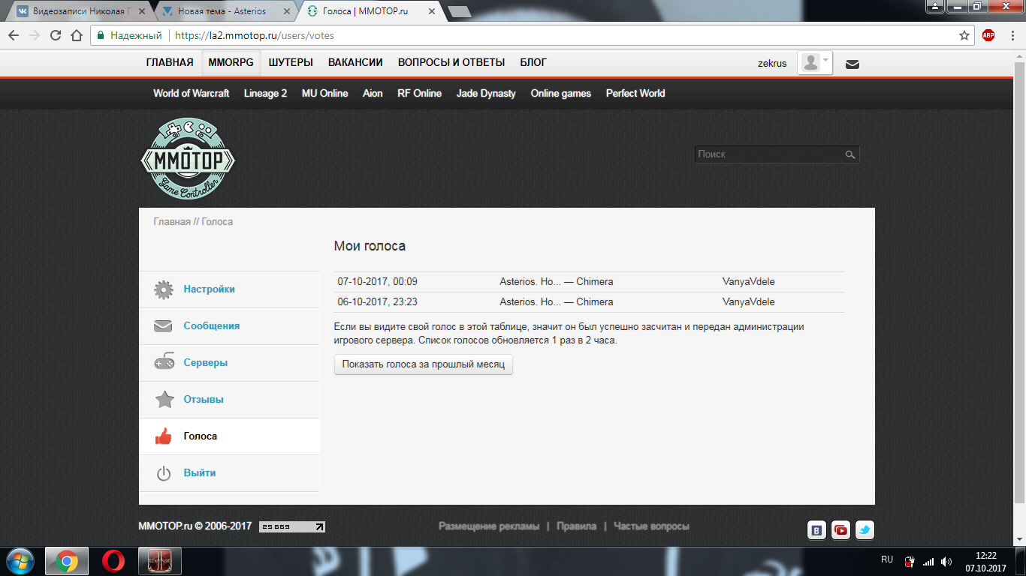Open RF Online game link

coord(419,94)
